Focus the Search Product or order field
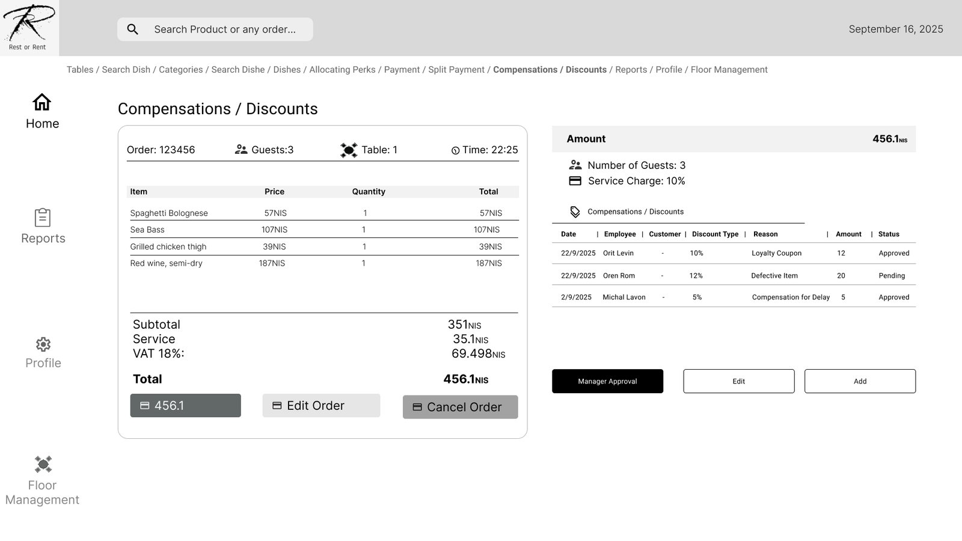 point(225,29)
